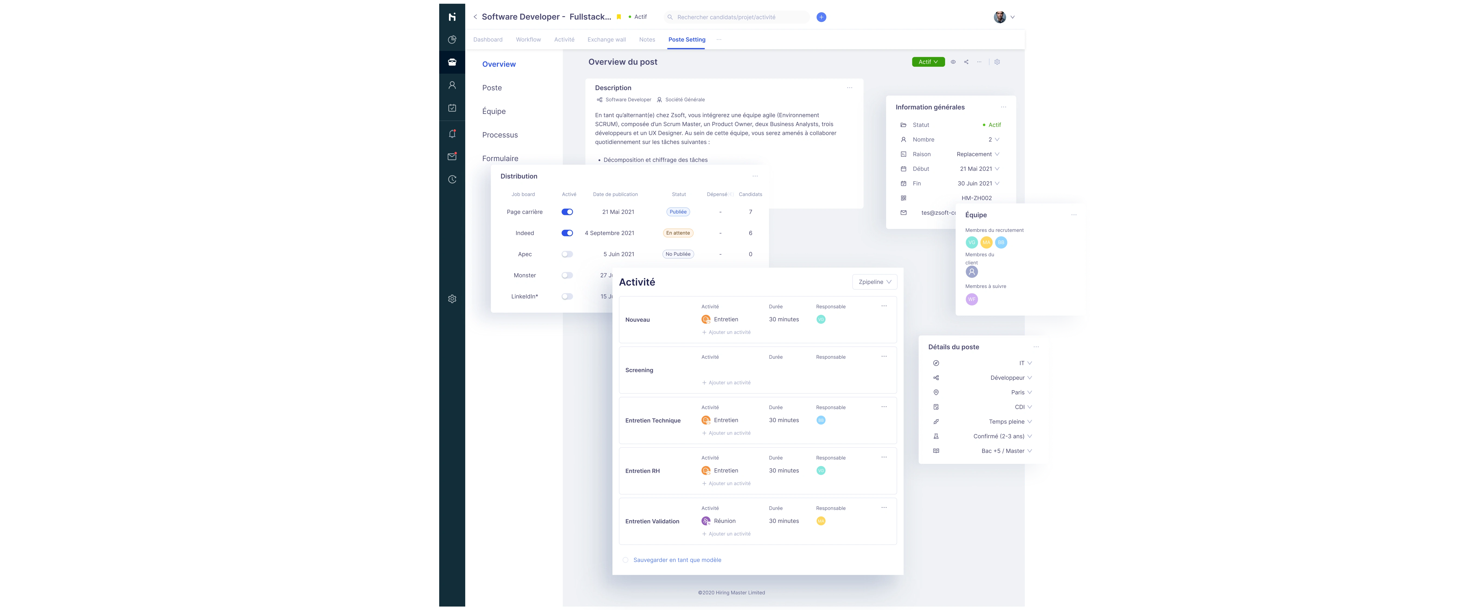Click the eye preview icon

(x=953, y=62)
